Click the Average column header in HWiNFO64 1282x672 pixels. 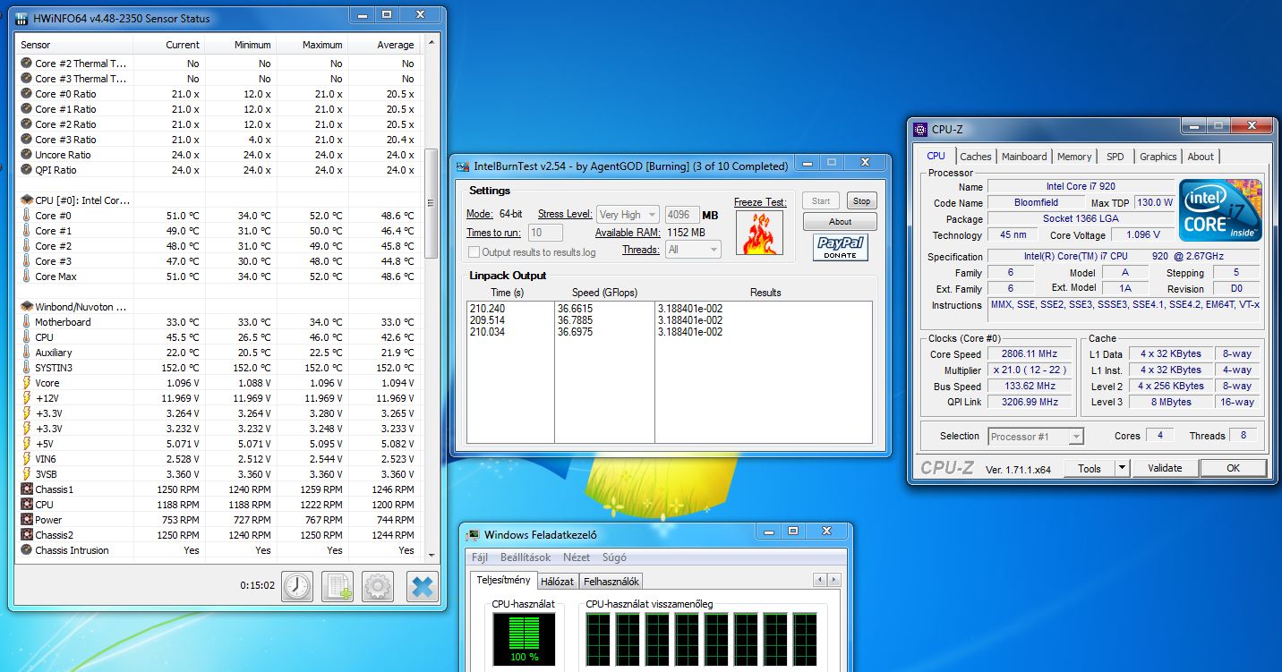383,45
